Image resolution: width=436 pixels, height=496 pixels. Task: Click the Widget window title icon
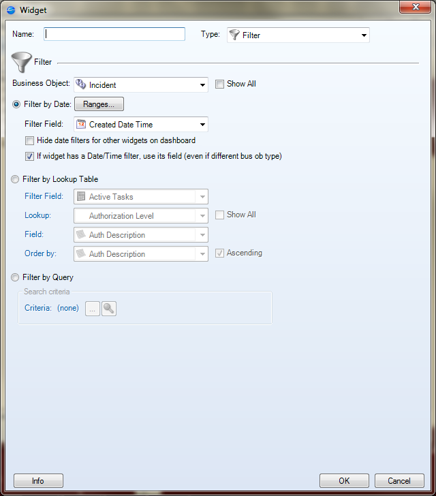tap(11, 10)
